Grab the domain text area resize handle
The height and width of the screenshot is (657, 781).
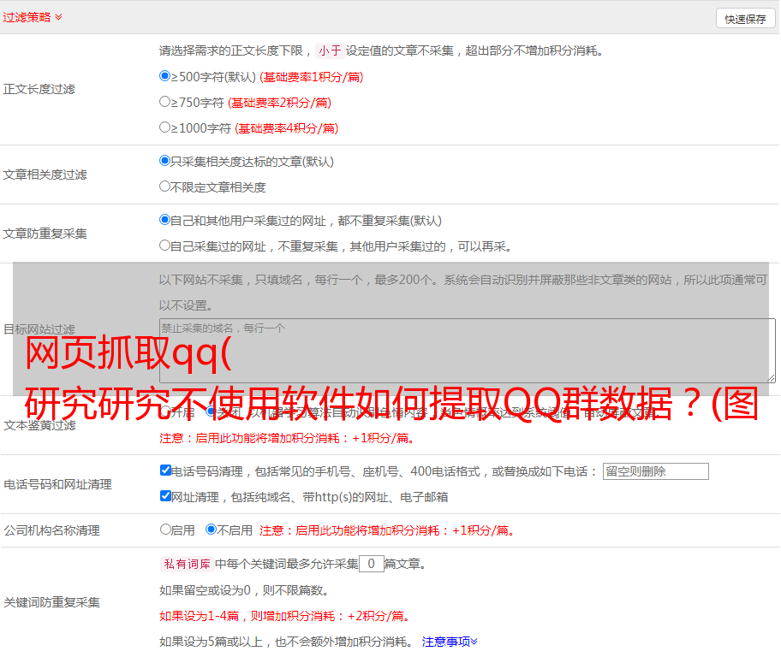(771, 378)
